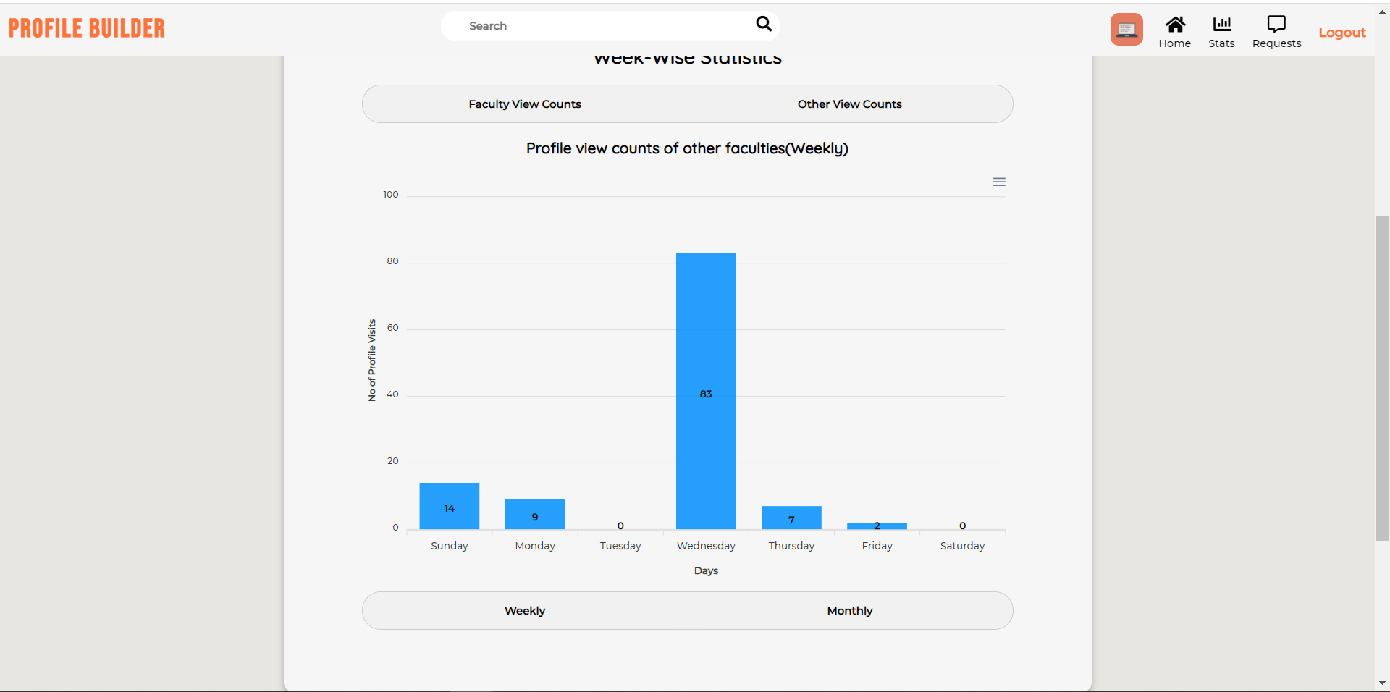Click the Logout link

[1341, 33]
